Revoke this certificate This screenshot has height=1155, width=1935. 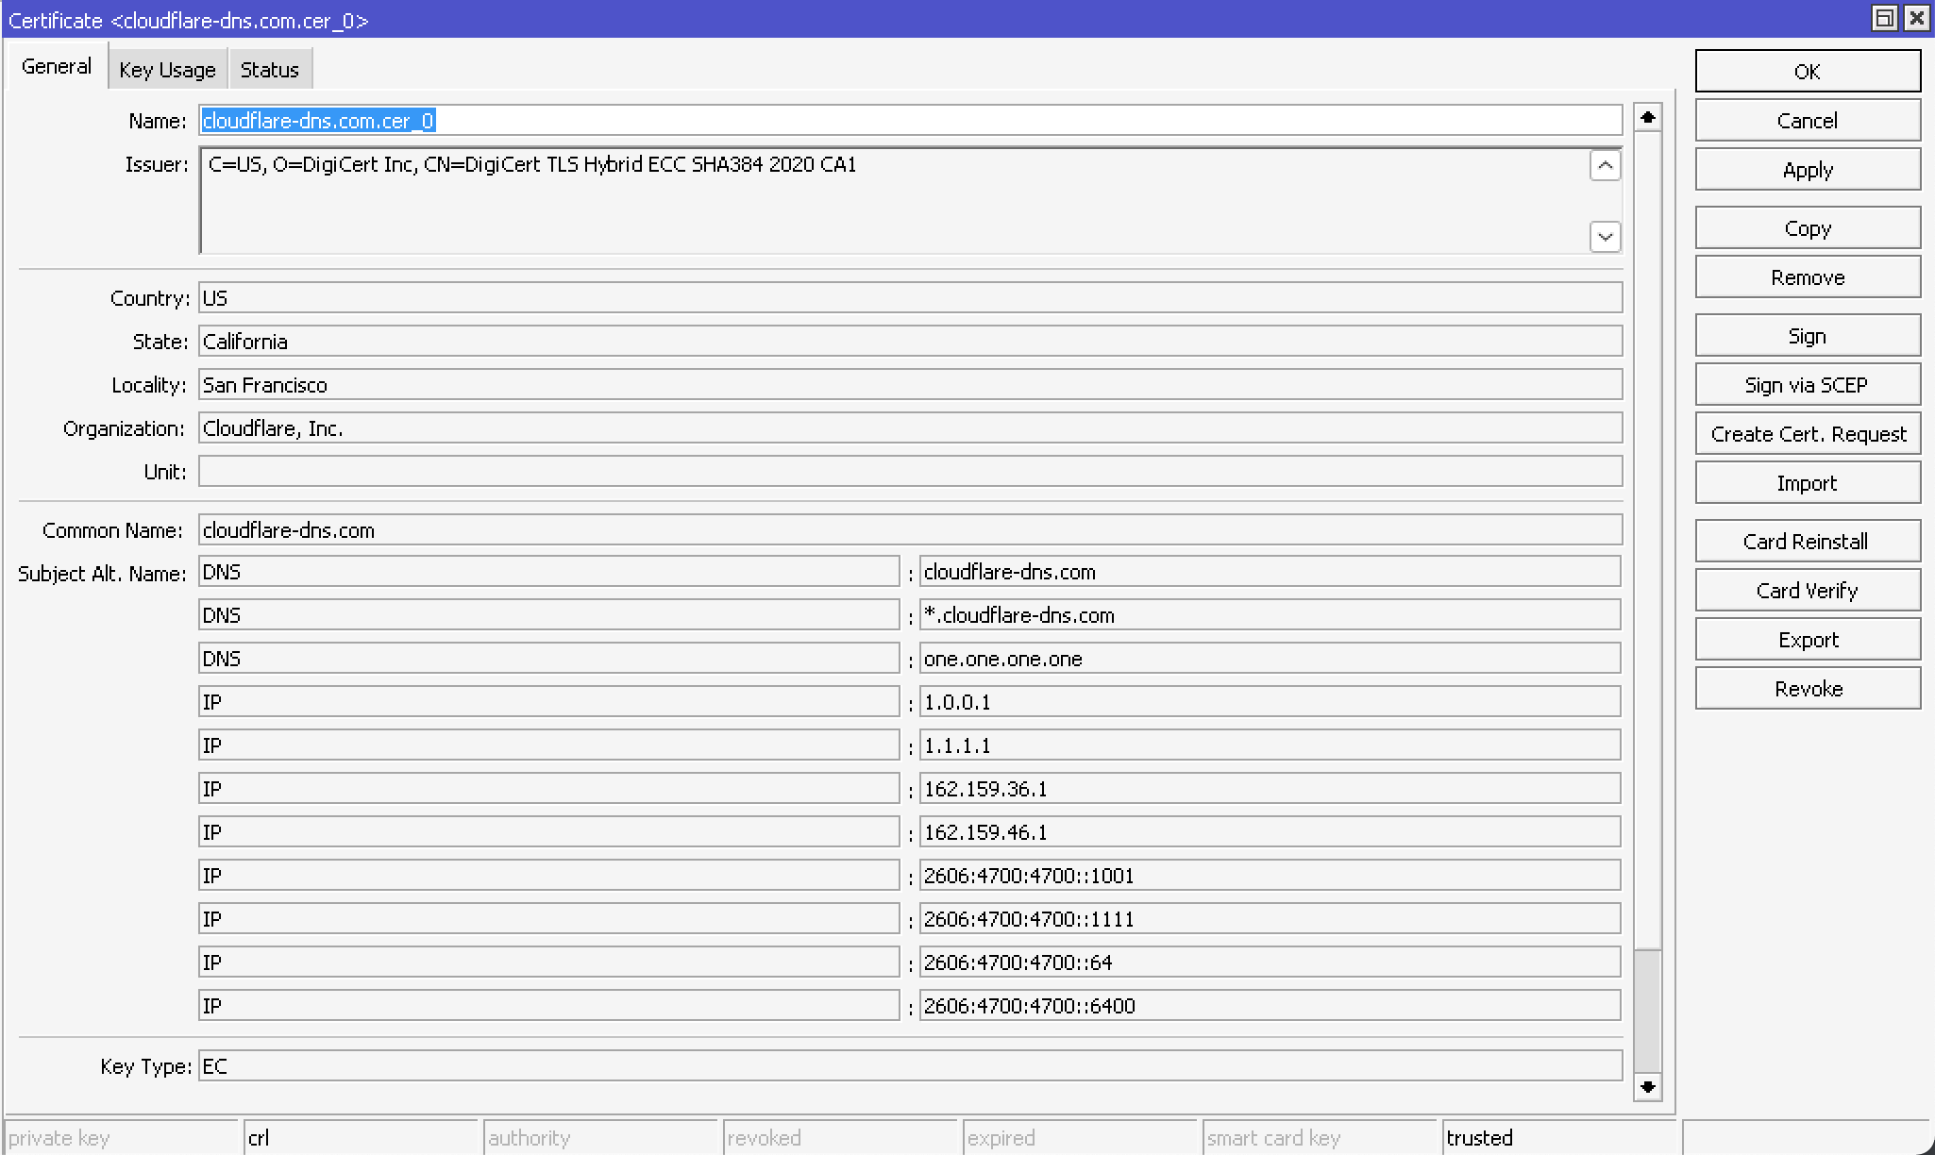tap(1807, 689)
